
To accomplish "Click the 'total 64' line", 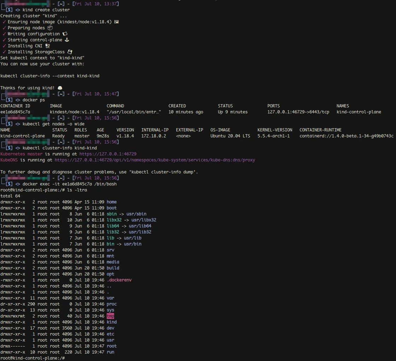I will [10, 196].
